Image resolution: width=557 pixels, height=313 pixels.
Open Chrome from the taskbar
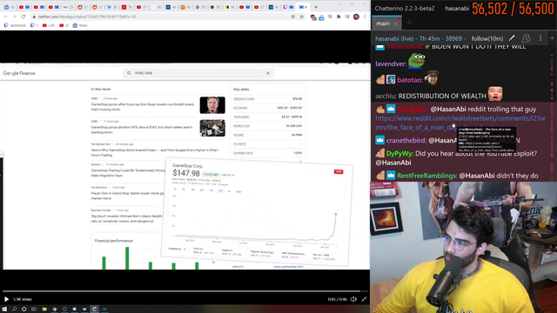[54, 310]
